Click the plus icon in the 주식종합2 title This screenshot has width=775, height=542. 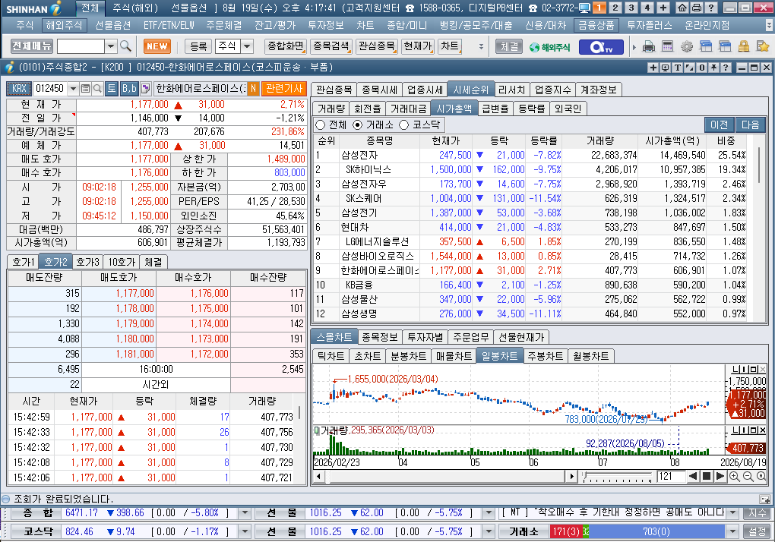(653, 68)
